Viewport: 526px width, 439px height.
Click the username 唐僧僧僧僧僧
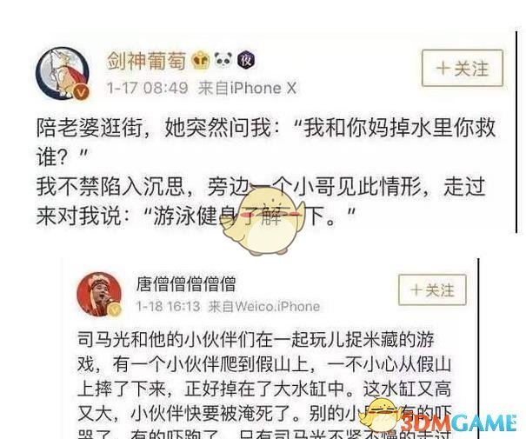coord(185,284)
